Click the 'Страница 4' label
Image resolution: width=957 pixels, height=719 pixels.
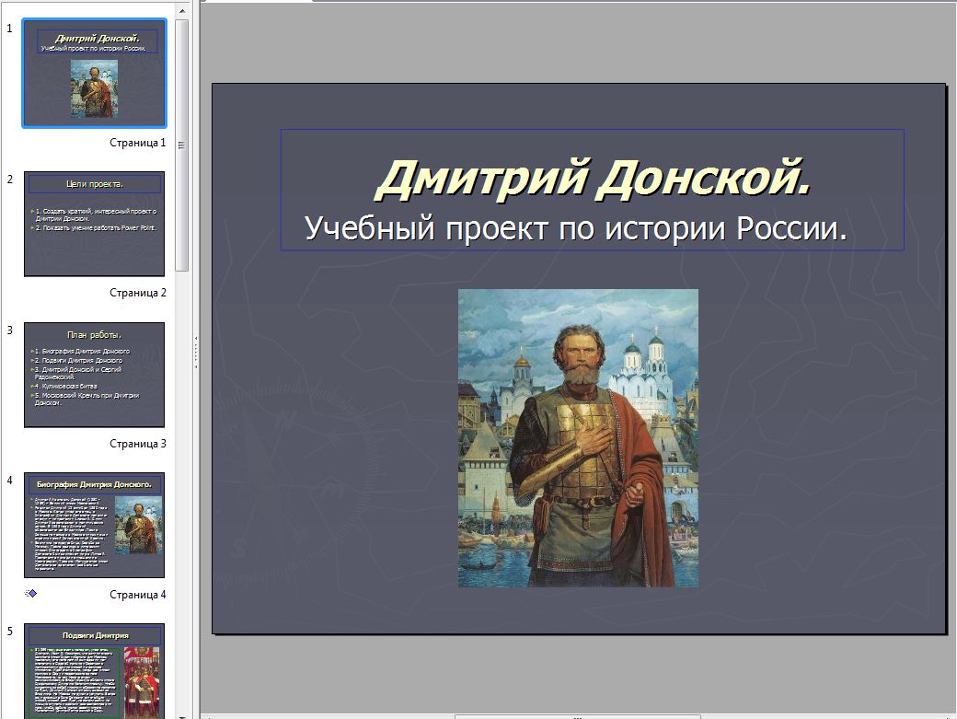(138, 595)
